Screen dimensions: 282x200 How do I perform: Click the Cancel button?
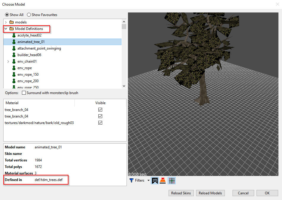[243, 193]
